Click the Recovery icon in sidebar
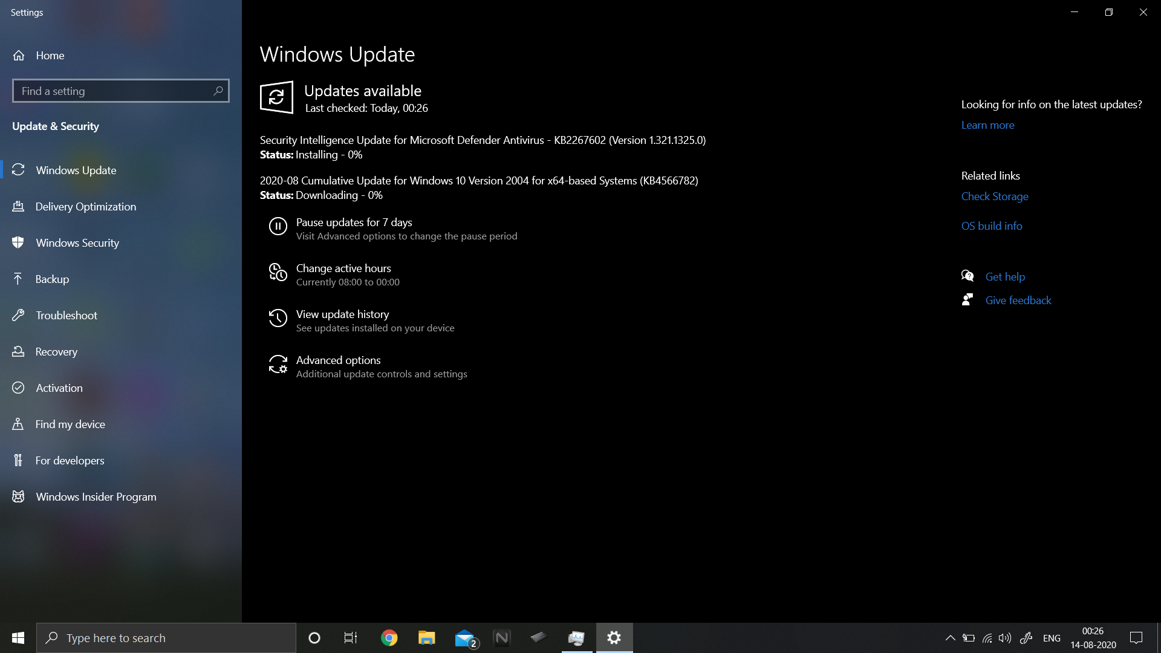Image resolution: width=1161 pixels, height=653 pixels. coord(19,351)
